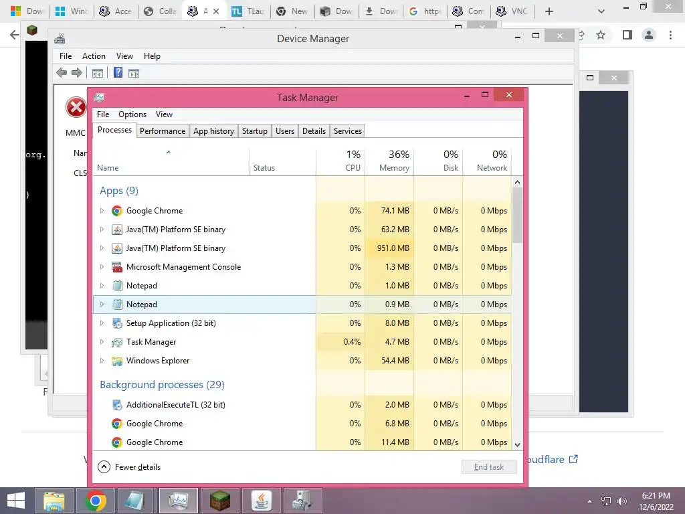
Task: Click Chrome's side panel icon
Action: [627, 35]
